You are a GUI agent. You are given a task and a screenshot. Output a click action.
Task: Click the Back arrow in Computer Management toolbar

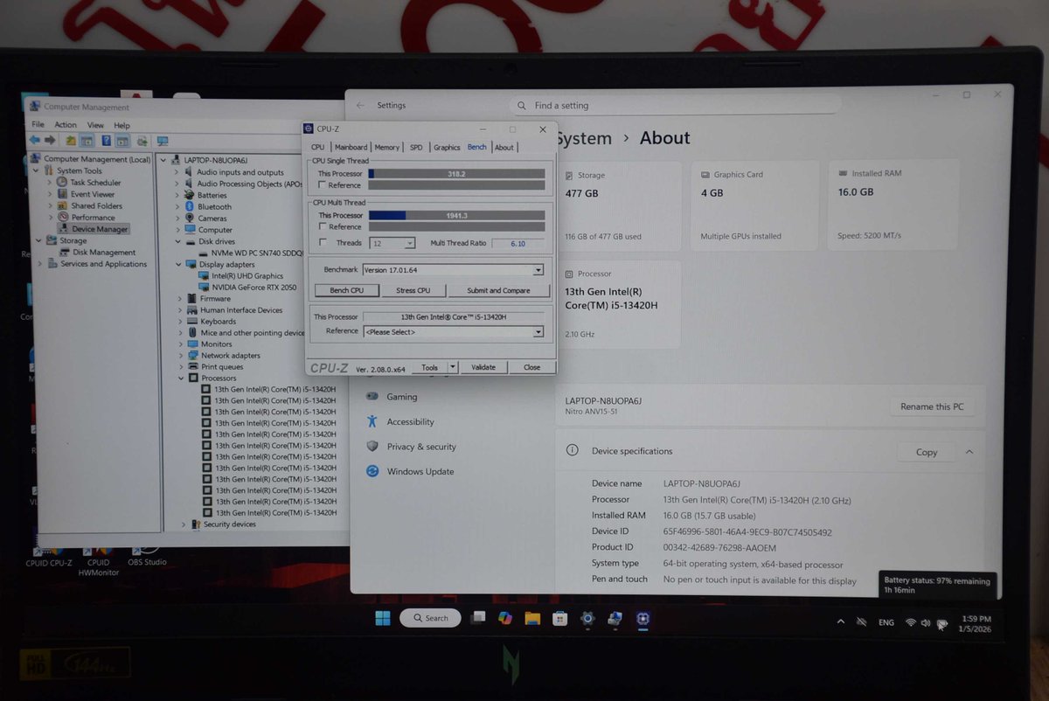coord(35,141)
